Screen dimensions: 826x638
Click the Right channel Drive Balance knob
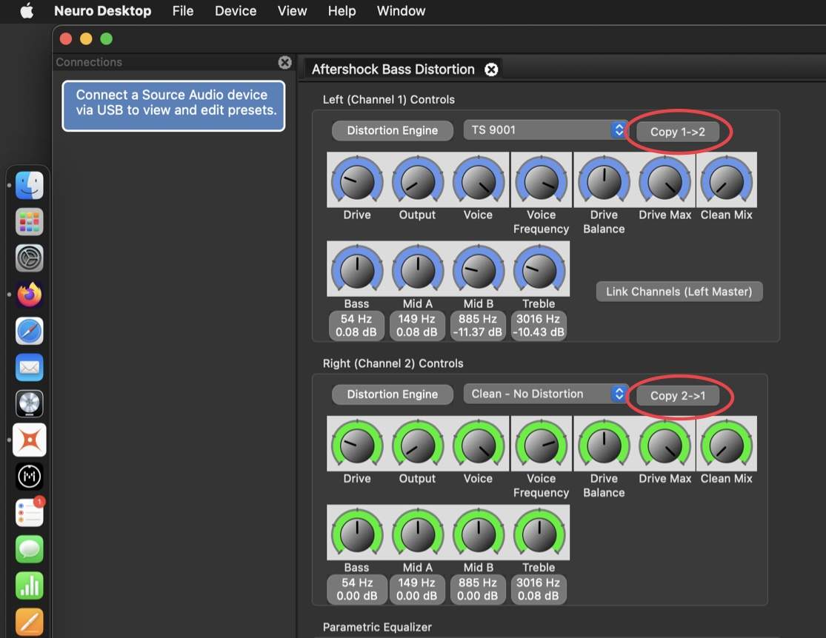(x=604, y=444)
